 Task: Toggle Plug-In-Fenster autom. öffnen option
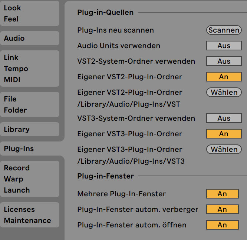click(x=222, y=225)
